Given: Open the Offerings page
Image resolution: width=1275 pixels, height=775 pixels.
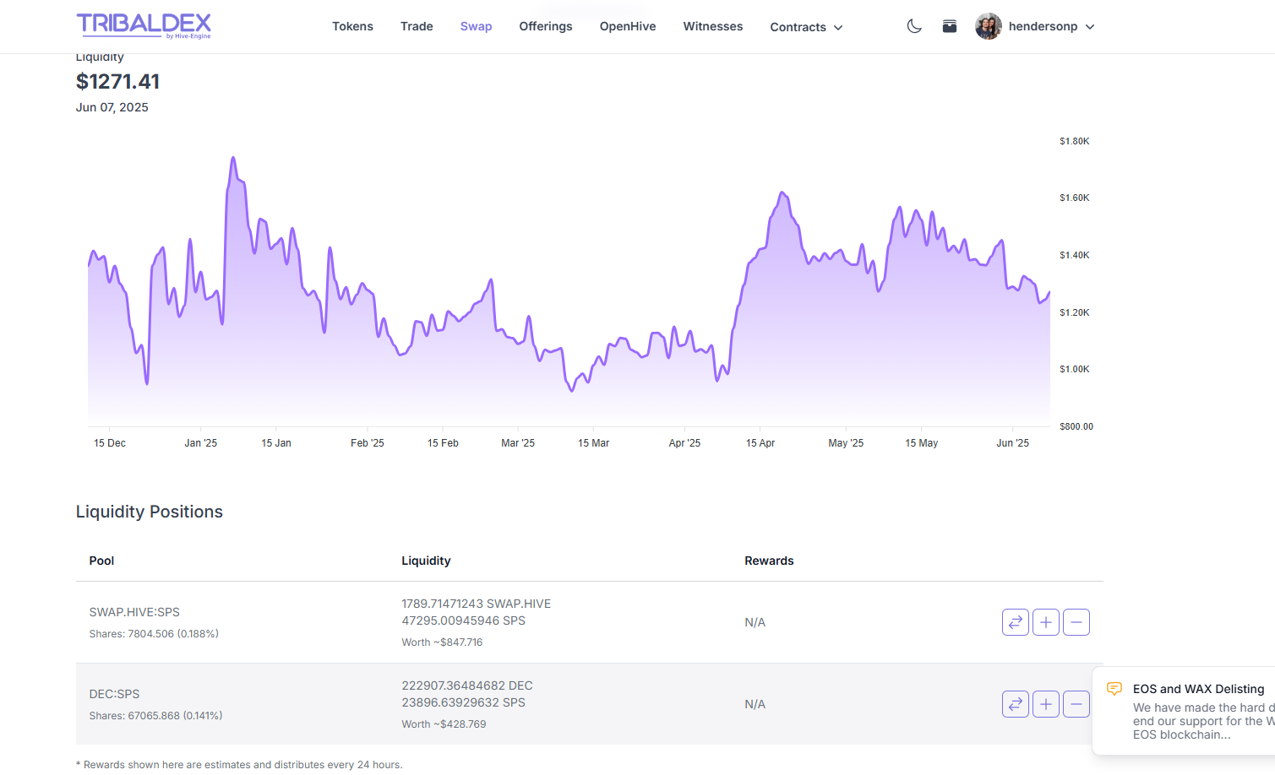Looking at the screenshot, I should click(x=546, y=26).
